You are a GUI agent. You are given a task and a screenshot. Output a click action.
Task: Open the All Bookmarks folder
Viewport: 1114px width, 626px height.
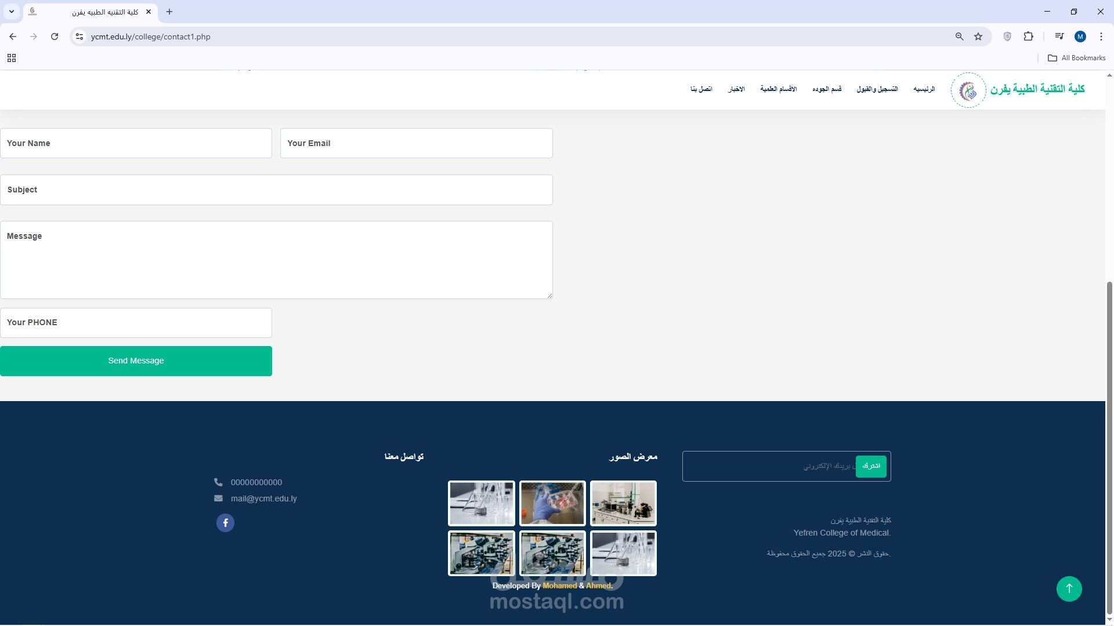click(x=1076, y=58)
